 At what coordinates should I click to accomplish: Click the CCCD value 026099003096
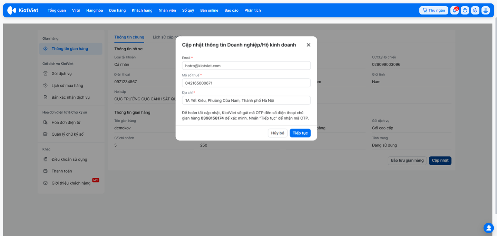pos(386,65)
